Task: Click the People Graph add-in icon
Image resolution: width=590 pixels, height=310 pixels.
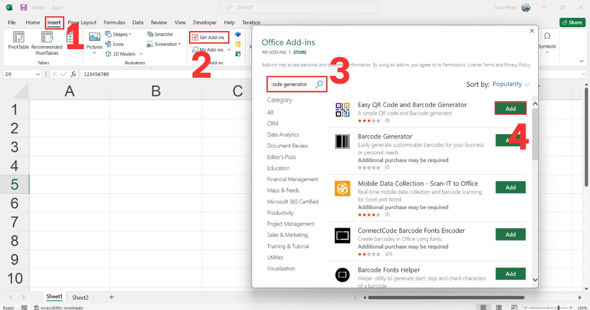Action: click(x=237, y=54)
